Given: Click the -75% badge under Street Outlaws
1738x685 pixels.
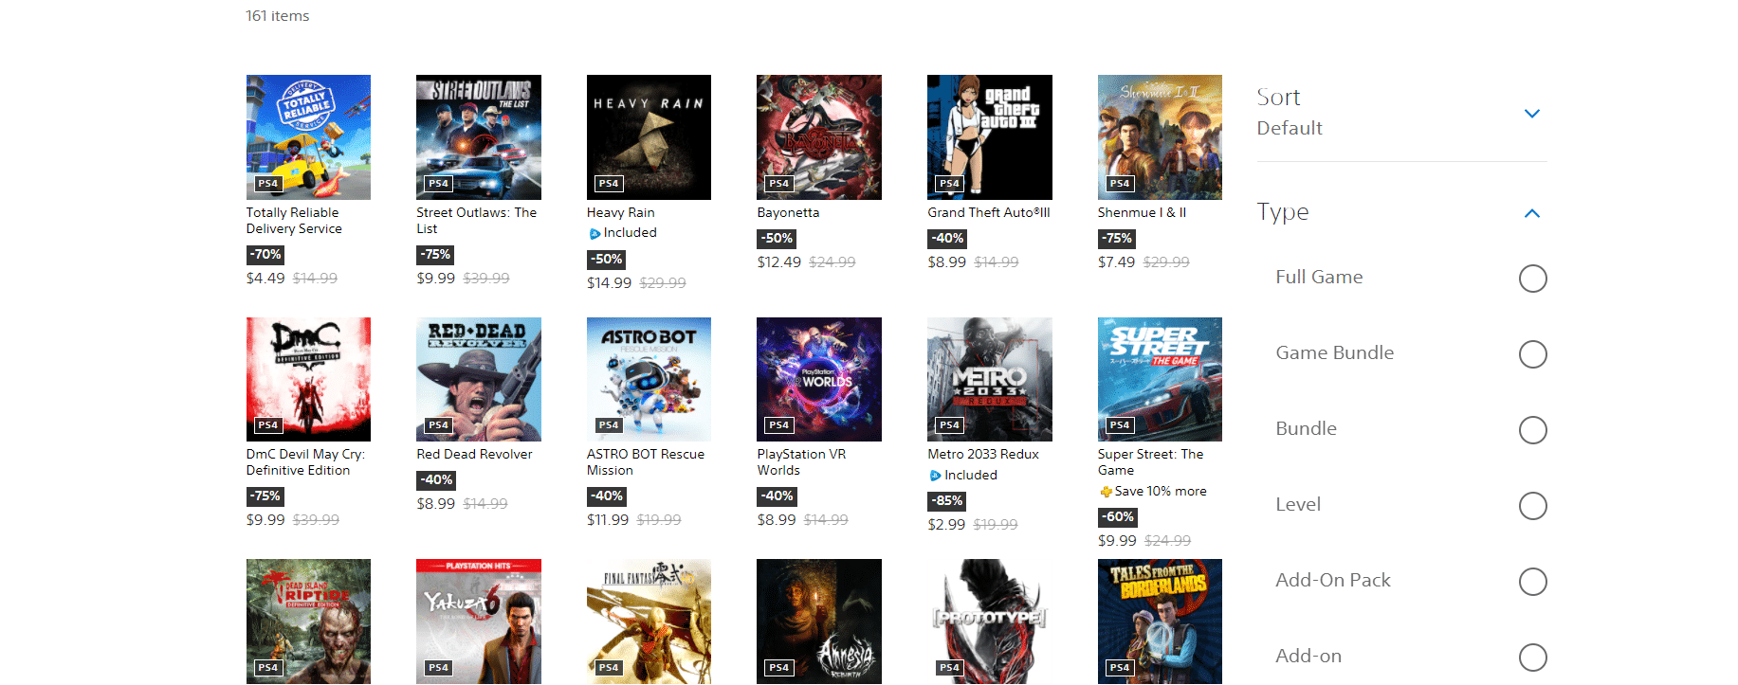Looking at the screenshot, I should coord(436,255).
